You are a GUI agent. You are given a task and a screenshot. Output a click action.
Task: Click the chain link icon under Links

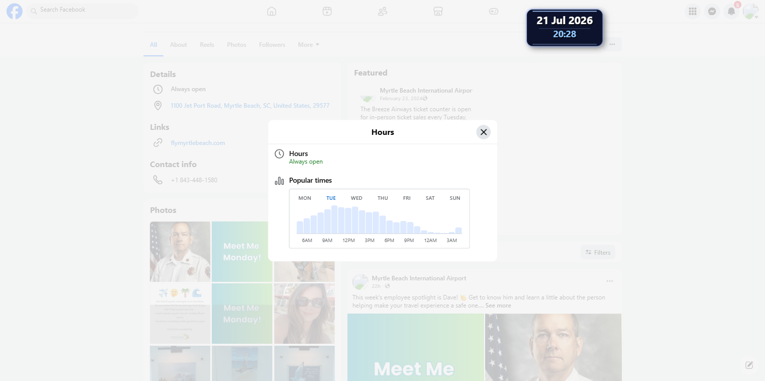point(158,143)
